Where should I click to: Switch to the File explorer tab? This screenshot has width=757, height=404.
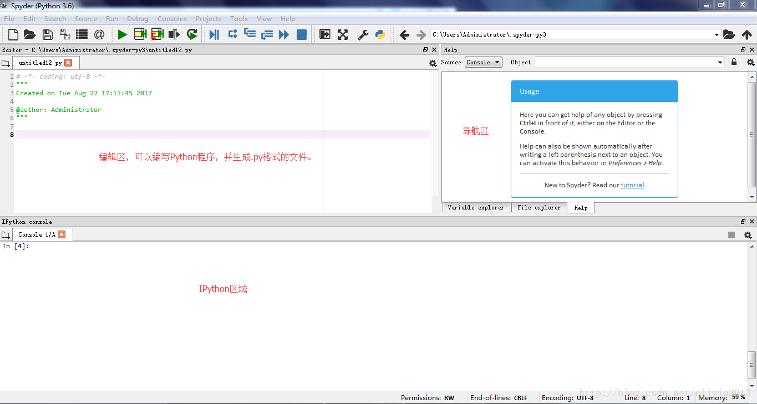539,207
